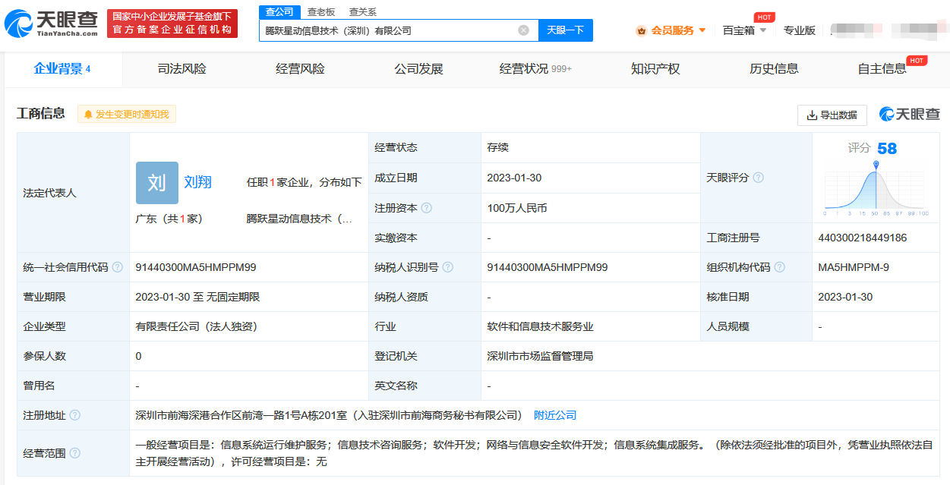Switch to the 查老板 search tab

[320, 12]
